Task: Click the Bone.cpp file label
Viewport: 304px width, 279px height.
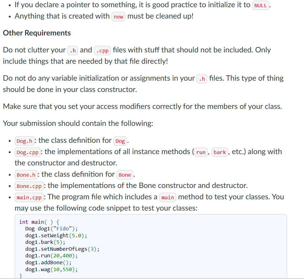Action: point(29,186)
